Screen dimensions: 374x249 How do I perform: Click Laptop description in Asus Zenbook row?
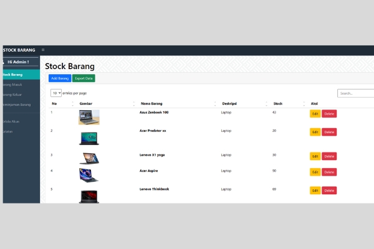point(226,113)
